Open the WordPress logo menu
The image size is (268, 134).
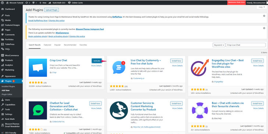pos(3,3)
